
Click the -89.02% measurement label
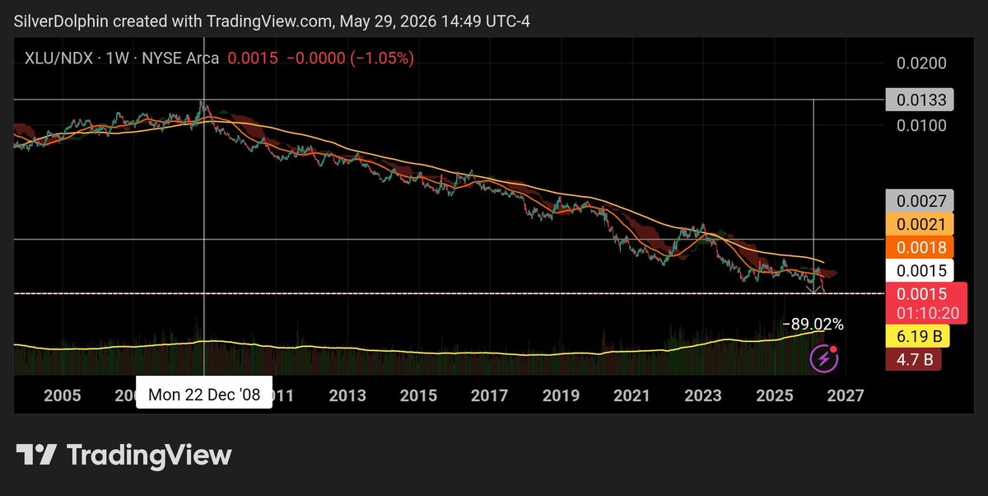tap(813, 325)
